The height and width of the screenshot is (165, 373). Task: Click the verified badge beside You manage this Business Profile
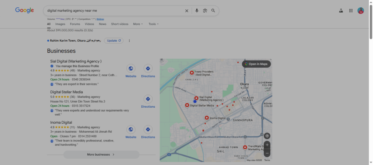(x=52, y=66)
